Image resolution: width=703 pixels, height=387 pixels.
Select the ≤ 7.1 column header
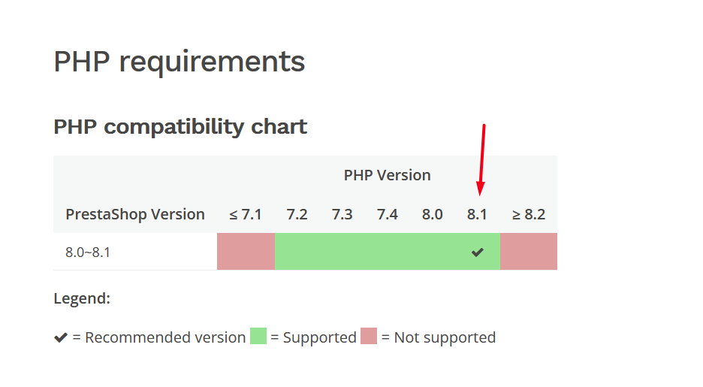[246, 214]
